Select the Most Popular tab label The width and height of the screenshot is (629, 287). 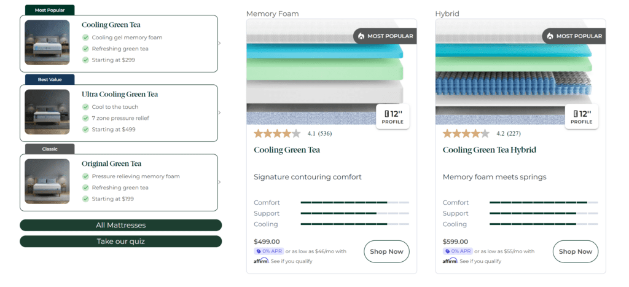(49, 10)
